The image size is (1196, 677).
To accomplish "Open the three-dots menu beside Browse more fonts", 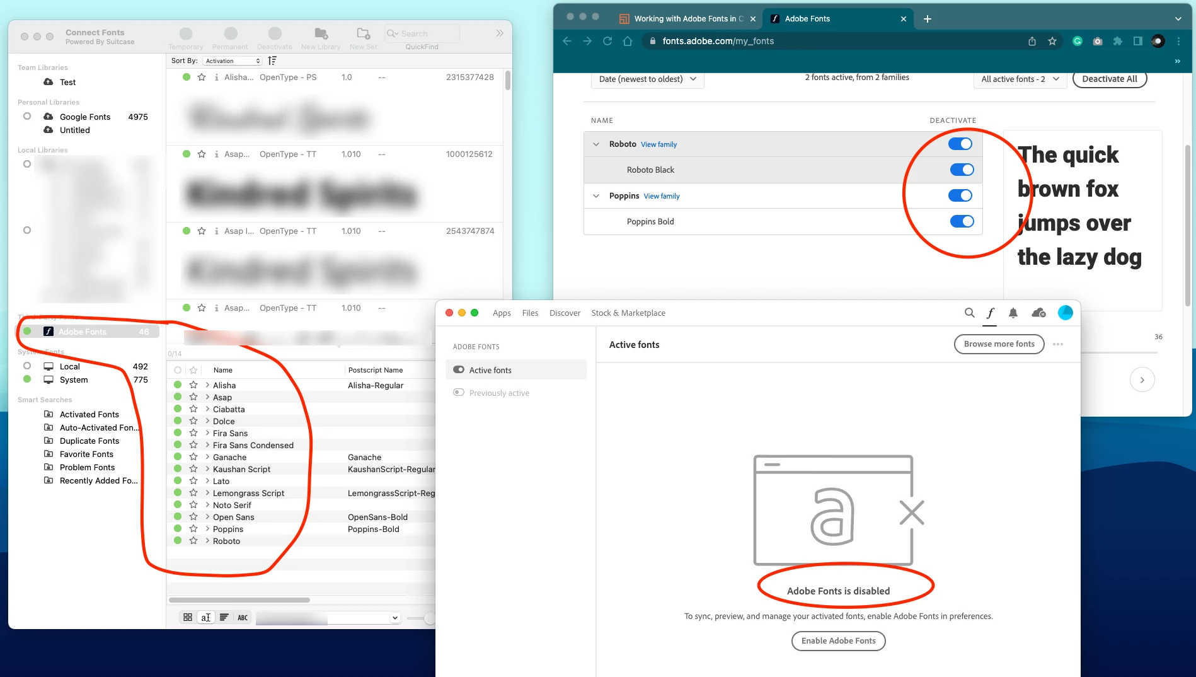I will coord(1058,344).
